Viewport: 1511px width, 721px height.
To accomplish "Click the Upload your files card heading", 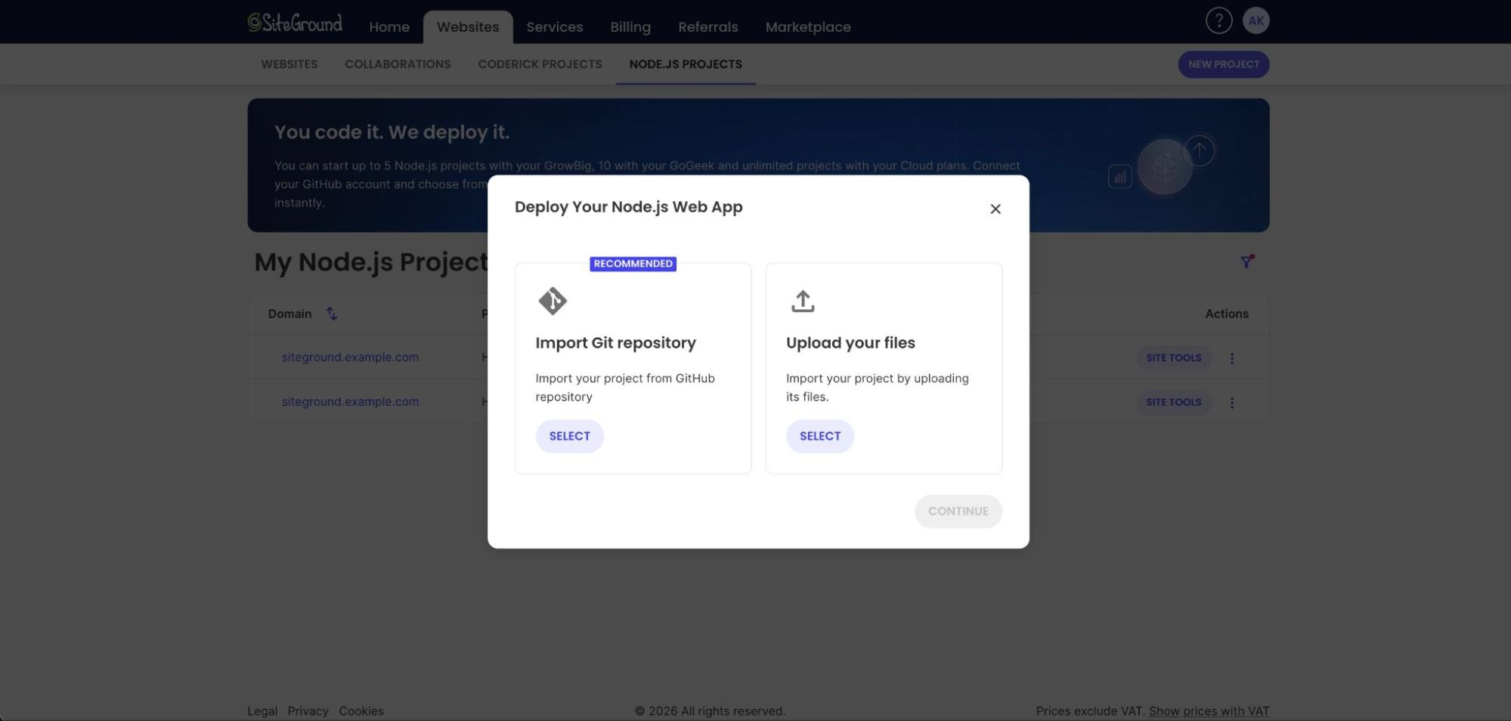I will (x=850, y=343).
